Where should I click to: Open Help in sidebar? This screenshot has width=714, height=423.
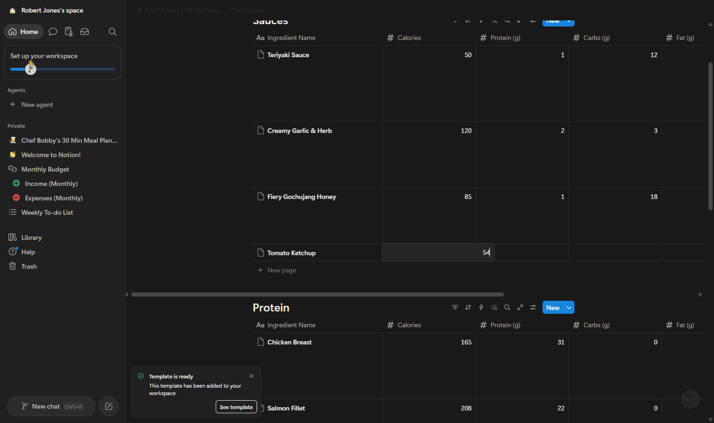[x=62, y=252]
